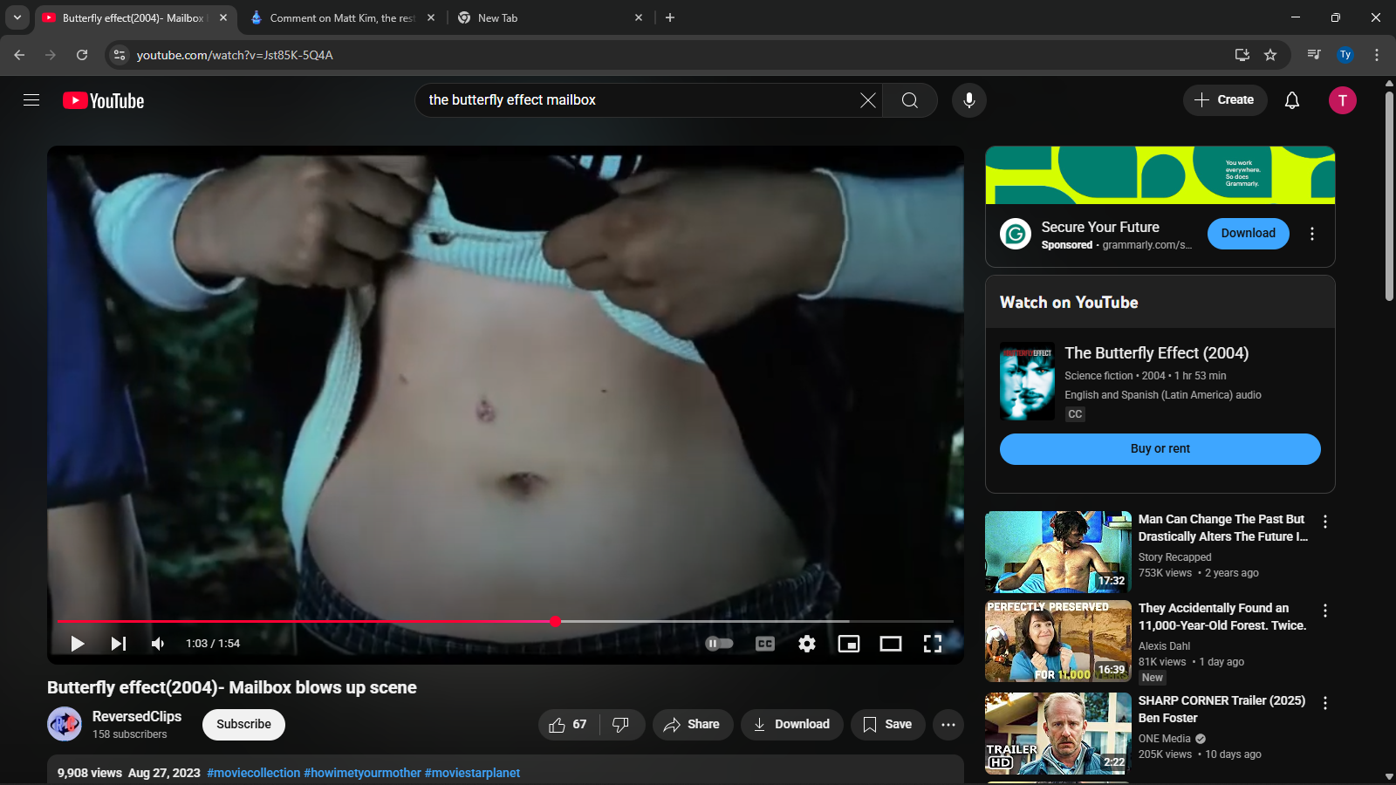Open the Chrome three-dot menu
Image resolution: width=1396 pixels, height=785 pixels.
click(1377, 55)
